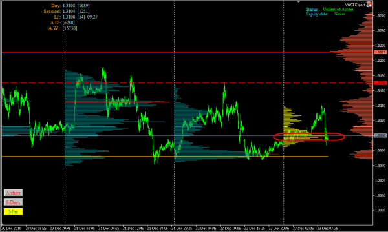Click the Archive button
This screenshot has height=232, width=388.
13,193
